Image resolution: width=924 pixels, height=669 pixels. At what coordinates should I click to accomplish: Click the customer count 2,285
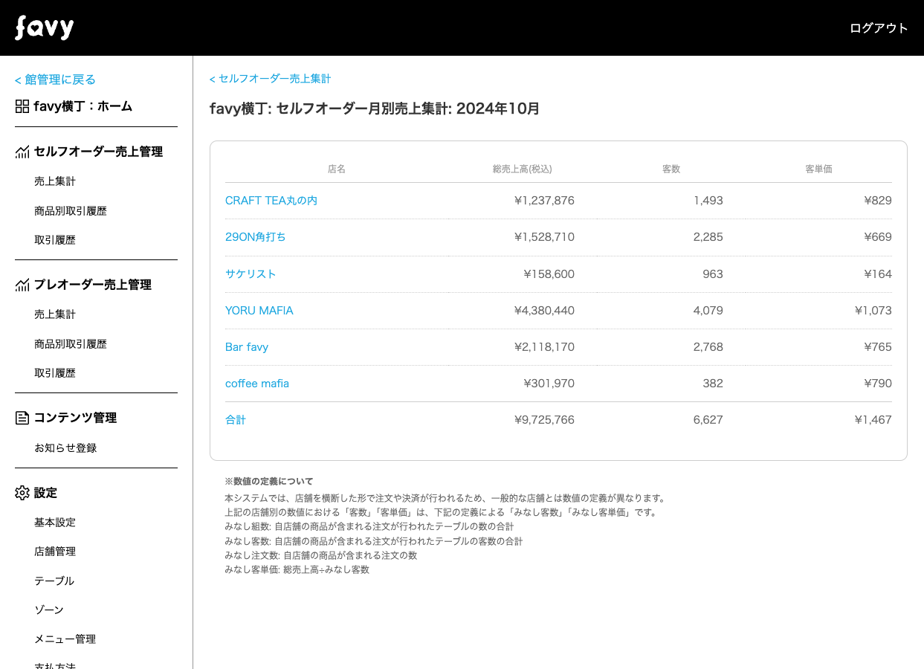coord(708,237)
